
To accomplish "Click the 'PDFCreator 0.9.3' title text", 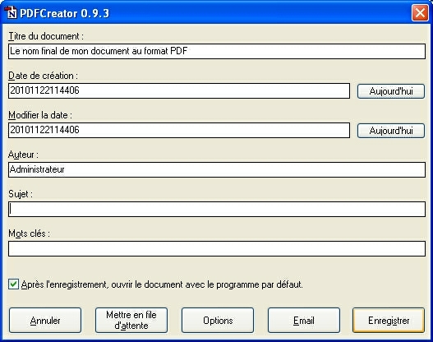I will (64, 13).
